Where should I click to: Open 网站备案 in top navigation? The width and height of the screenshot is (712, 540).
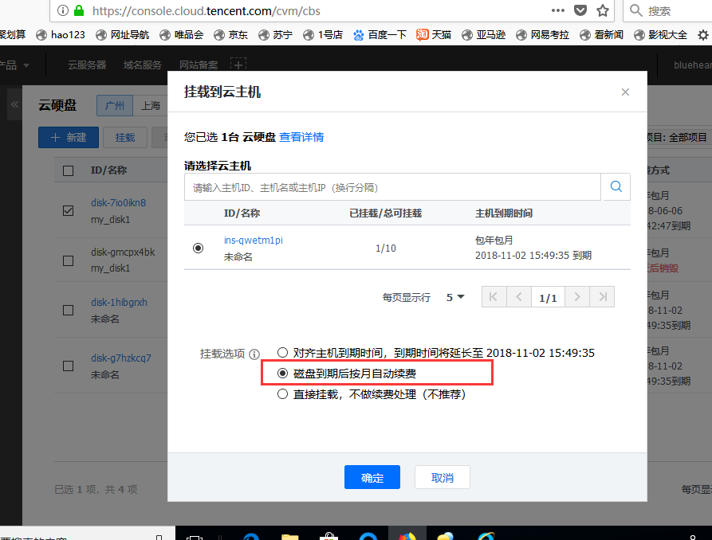[199, 65]
